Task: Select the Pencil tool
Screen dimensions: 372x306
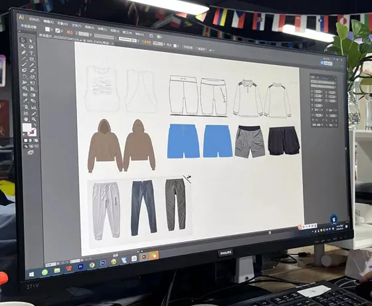Action: [x=32, y=65]
